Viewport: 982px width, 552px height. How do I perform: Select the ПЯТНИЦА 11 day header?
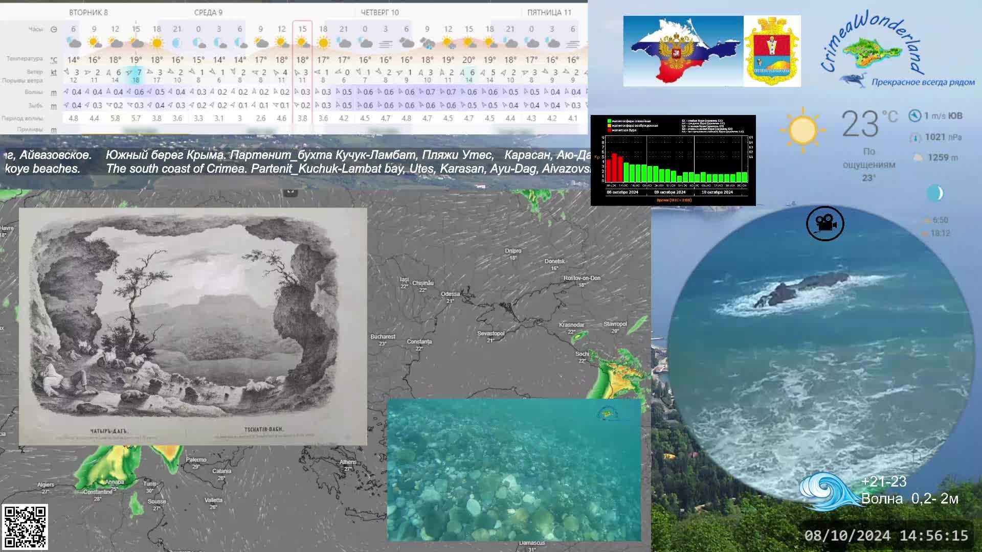[549, 12]
